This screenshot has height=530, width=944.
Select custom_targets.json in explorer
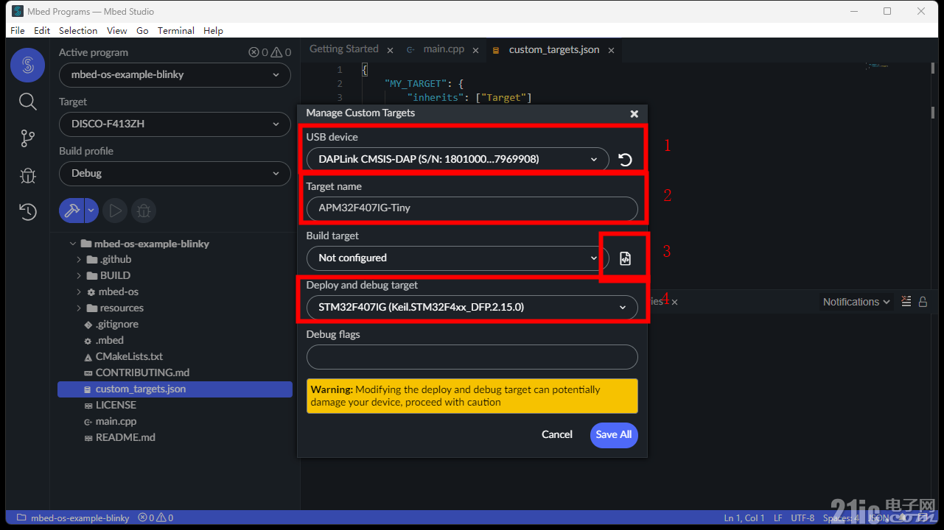tap(175, 389)
